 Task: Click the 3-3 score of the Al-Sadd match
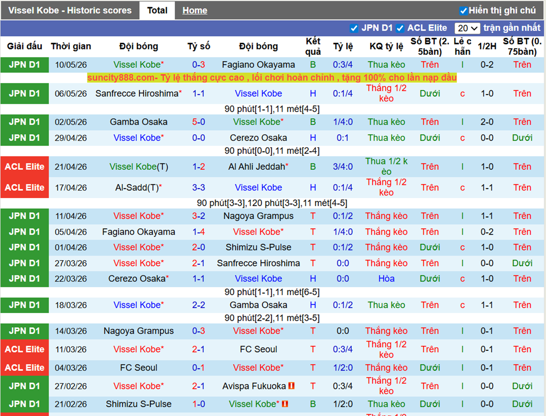tap(199, 187)
